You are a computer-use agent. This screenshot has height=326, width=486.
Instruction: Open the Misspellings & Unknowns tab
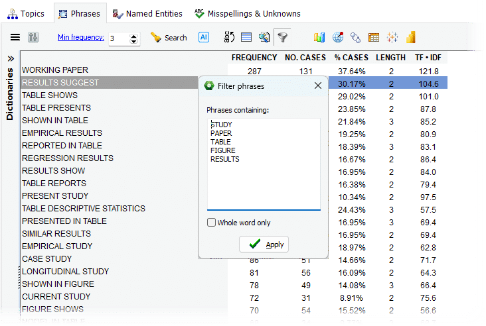247,13
